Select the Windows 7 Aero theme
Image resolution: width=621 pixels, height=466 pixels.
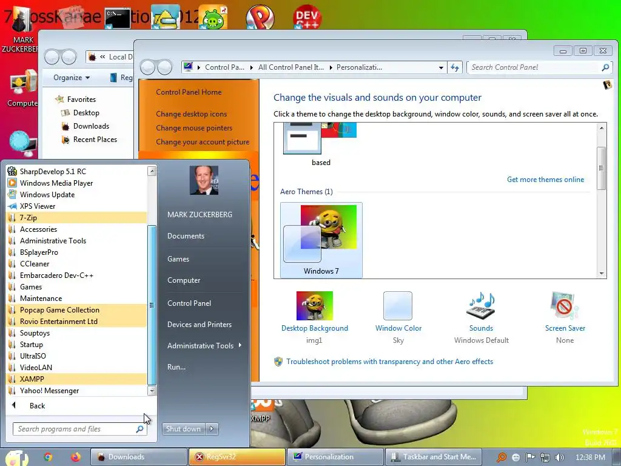pyautogui.click(x=321, y=240)
